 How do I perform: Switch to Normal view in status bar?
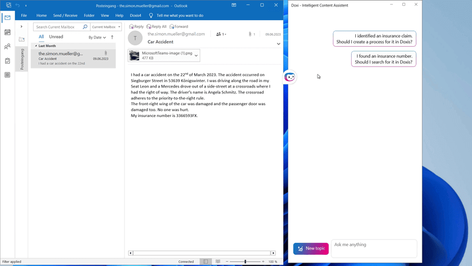pos(205,261)
